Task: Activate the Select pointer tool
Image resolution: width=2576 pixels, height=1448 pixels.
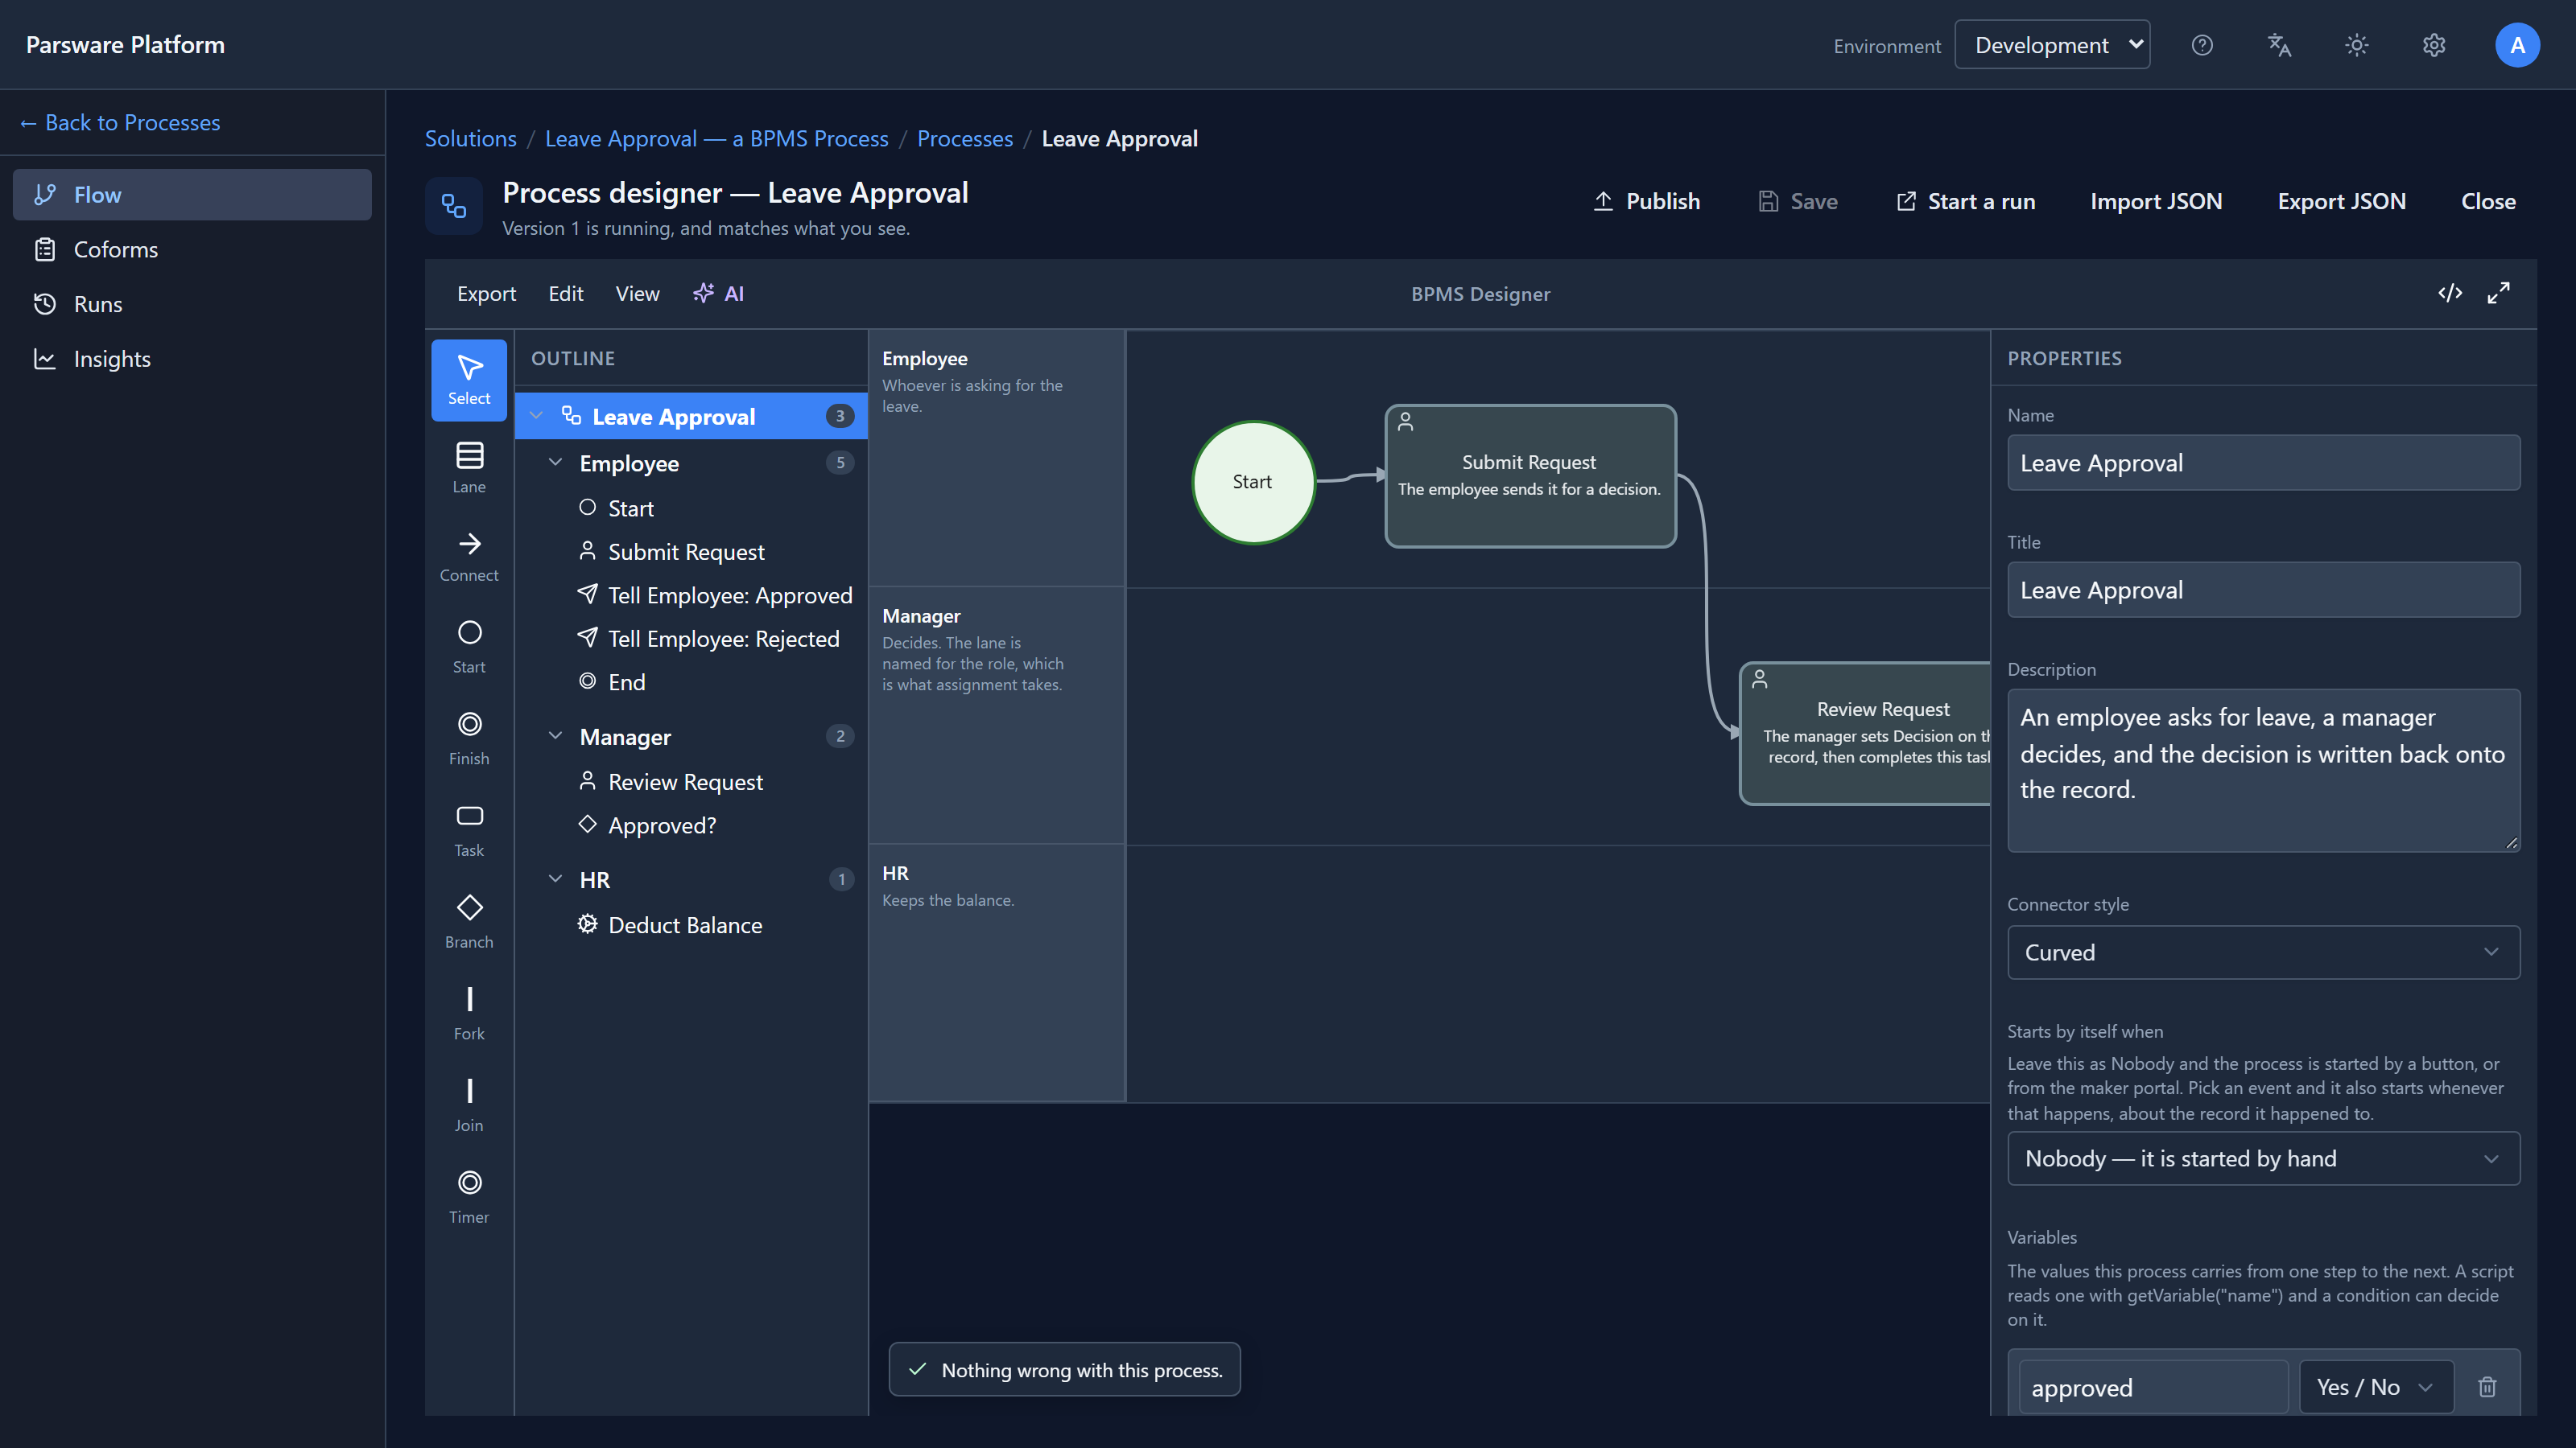Action: click(x=469, y=380)
